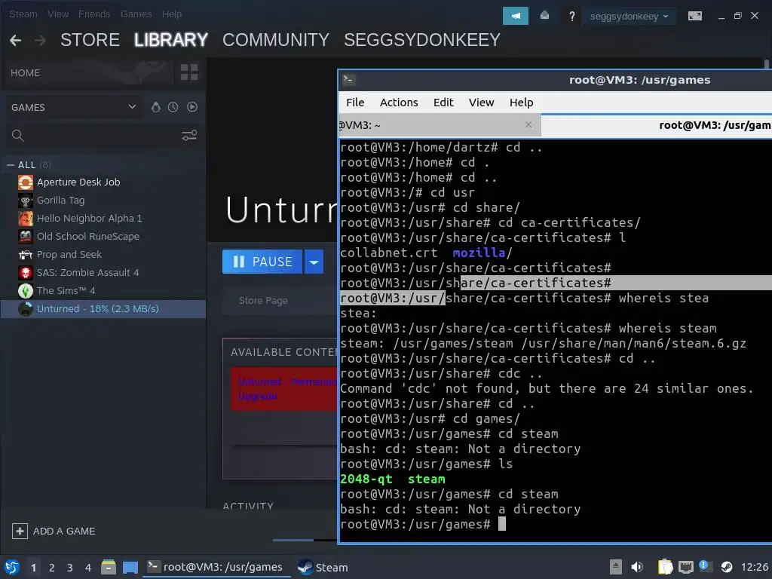This screenshot has height=579, width=772.
Task: Click the Aperture Desk Job game icon
Action: tap(26, 182)
